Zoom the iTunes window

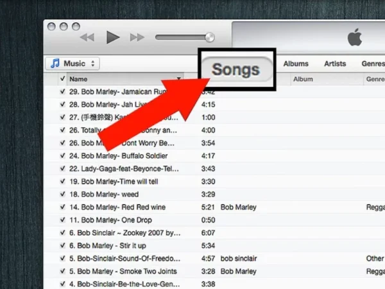coord(76,26)
